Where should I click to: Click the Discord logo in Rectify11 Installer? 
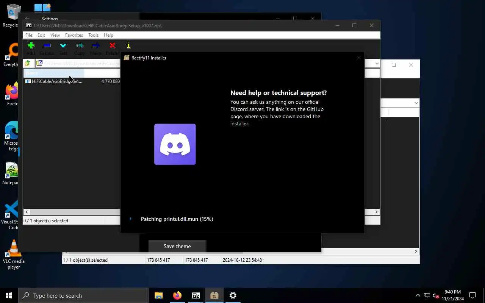tap(175, 144)
